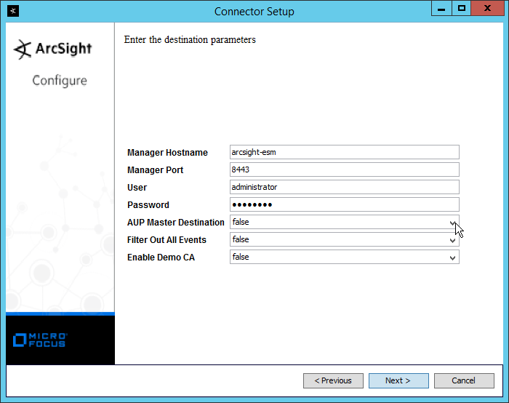The image size is (509, 403).
Task: Click the Configure step label in sidebar
Action: (60, 81)
